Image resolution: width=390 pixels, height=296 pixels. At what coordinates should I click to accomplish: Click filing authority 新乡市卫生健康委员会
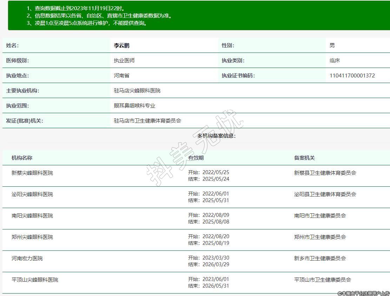click(320, 259)
